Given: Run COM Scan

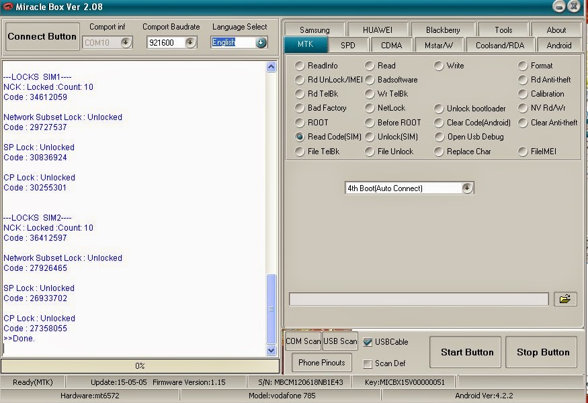Looking at the screenshot, I should click(x=303, y=341).
